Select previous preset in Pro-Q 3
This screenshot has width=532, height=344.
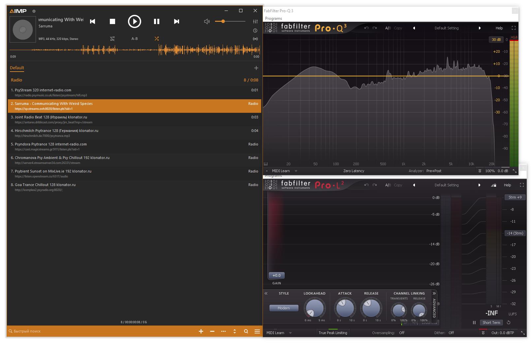tap(414, 28)
